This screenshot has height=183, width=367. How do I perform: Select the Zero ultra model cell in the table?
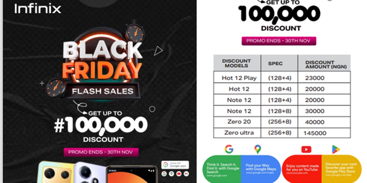239,133
